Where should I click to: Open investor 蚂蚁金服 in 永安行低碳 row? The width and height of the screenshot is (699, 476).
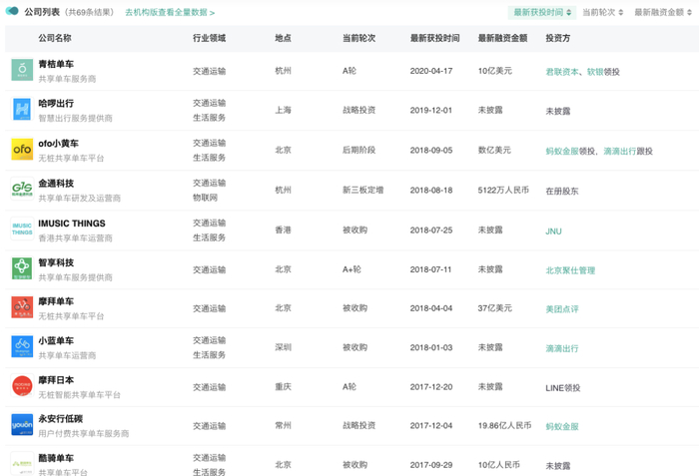click(562, 426)
